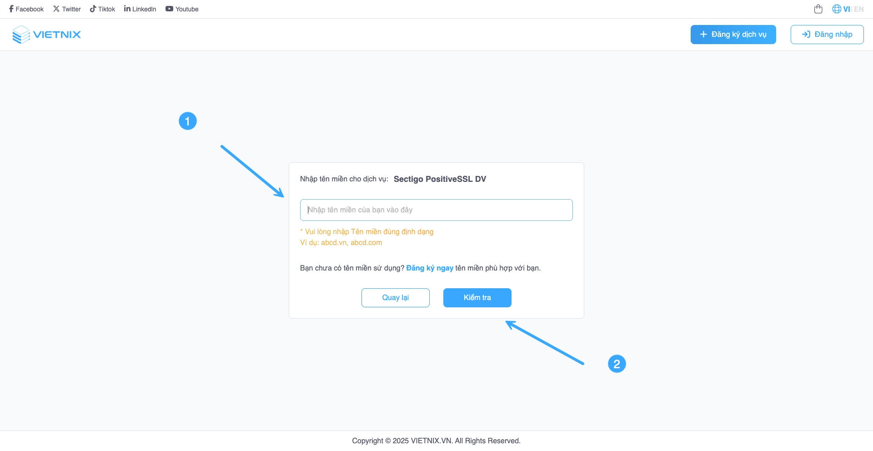Click the Đăng ký dịch vụ button
The width and height of the screenshot is (873, 451).
(x=733, y=35)
